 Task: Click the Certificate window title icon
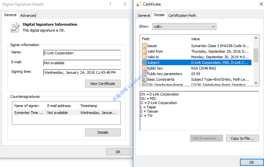(x=138, y=4)
